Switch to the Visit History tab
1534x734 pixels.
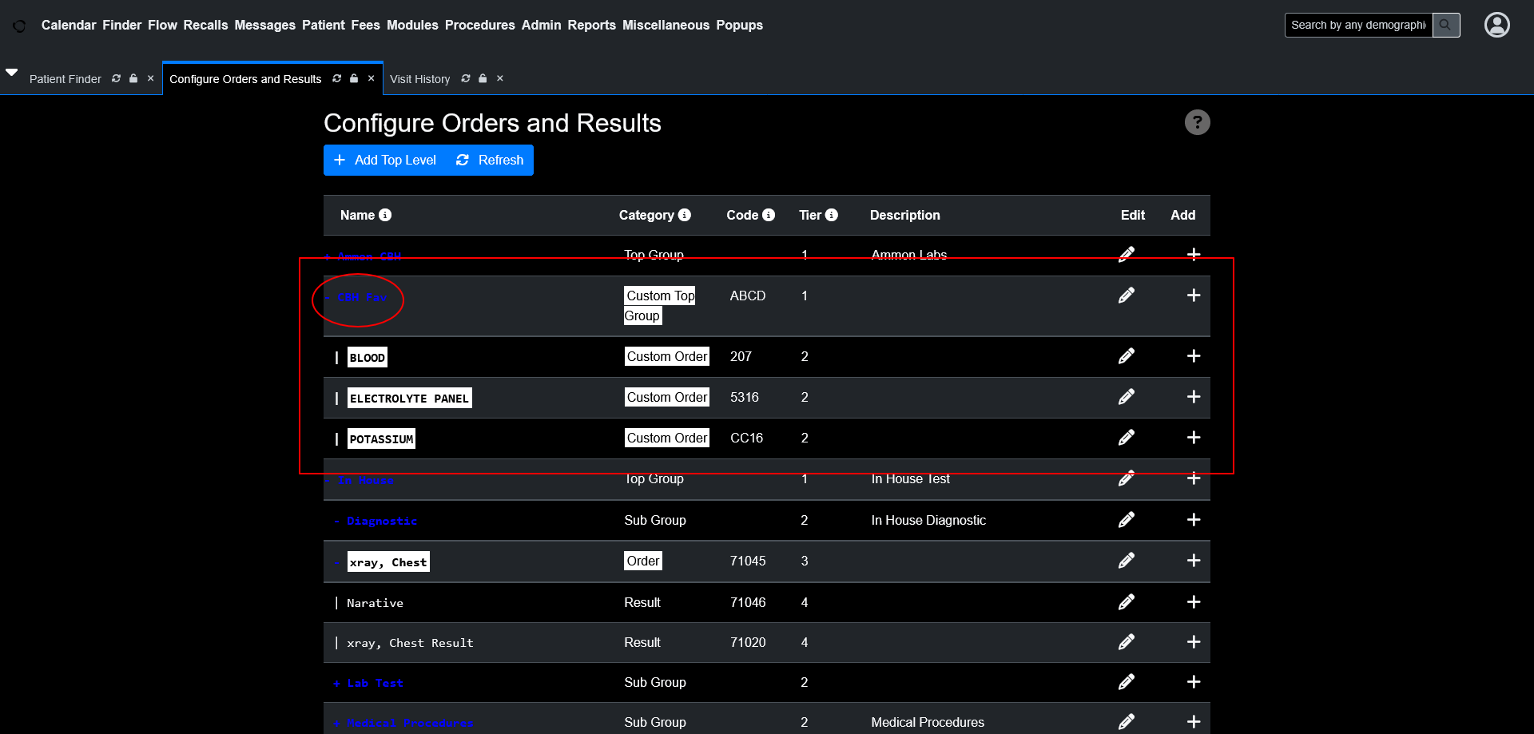[419, 79]
